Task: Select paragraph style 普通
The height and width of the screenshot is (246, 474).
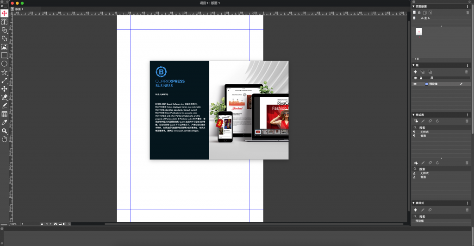Action: tap(441, 136)
